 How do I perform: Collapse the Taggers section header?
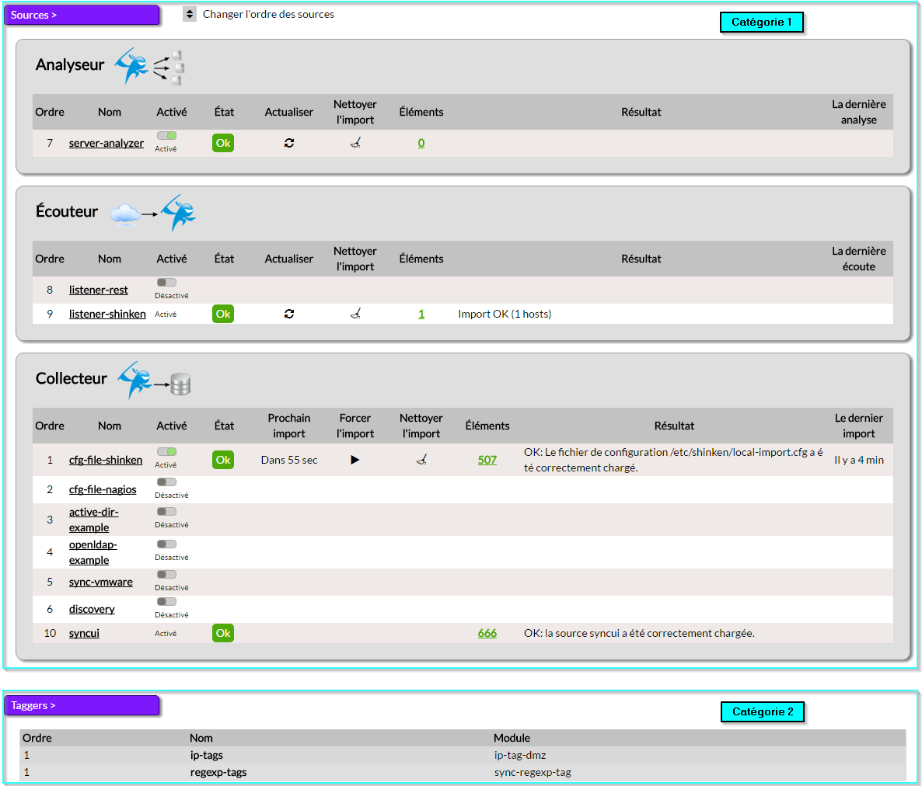tap(82, 705)
